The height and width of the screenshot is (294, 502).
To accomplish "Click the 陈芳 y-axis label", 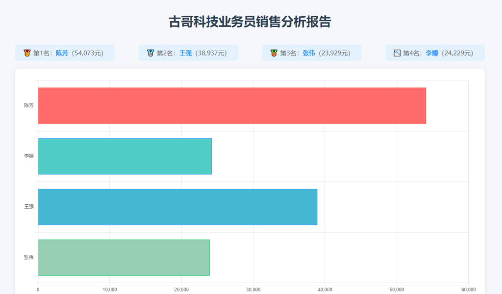I will (29, 105).
